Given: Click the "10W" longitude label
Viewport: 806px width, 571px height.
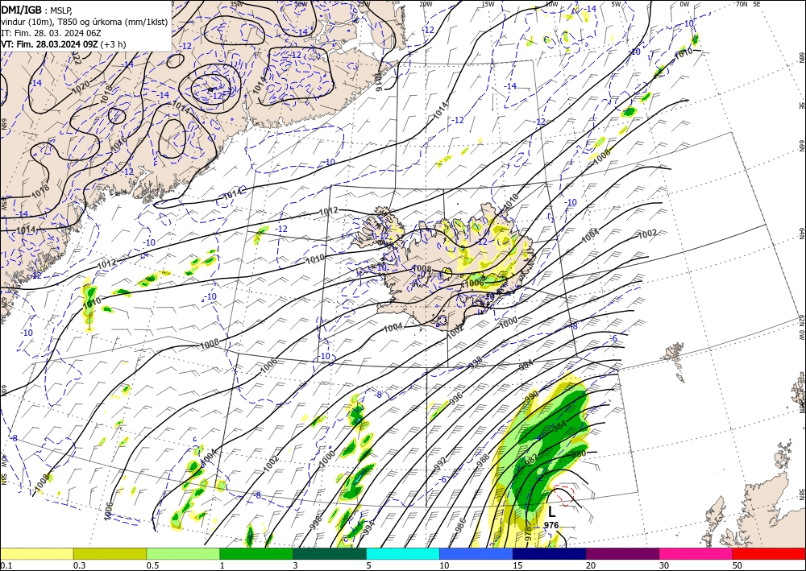Looking at the screenshot, I should (551, 4).
